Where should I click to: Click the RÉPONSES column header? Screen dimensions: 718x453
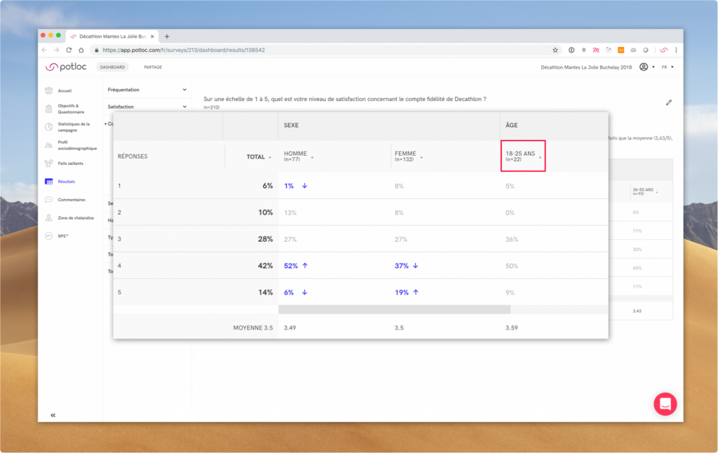tap(133, 156)
